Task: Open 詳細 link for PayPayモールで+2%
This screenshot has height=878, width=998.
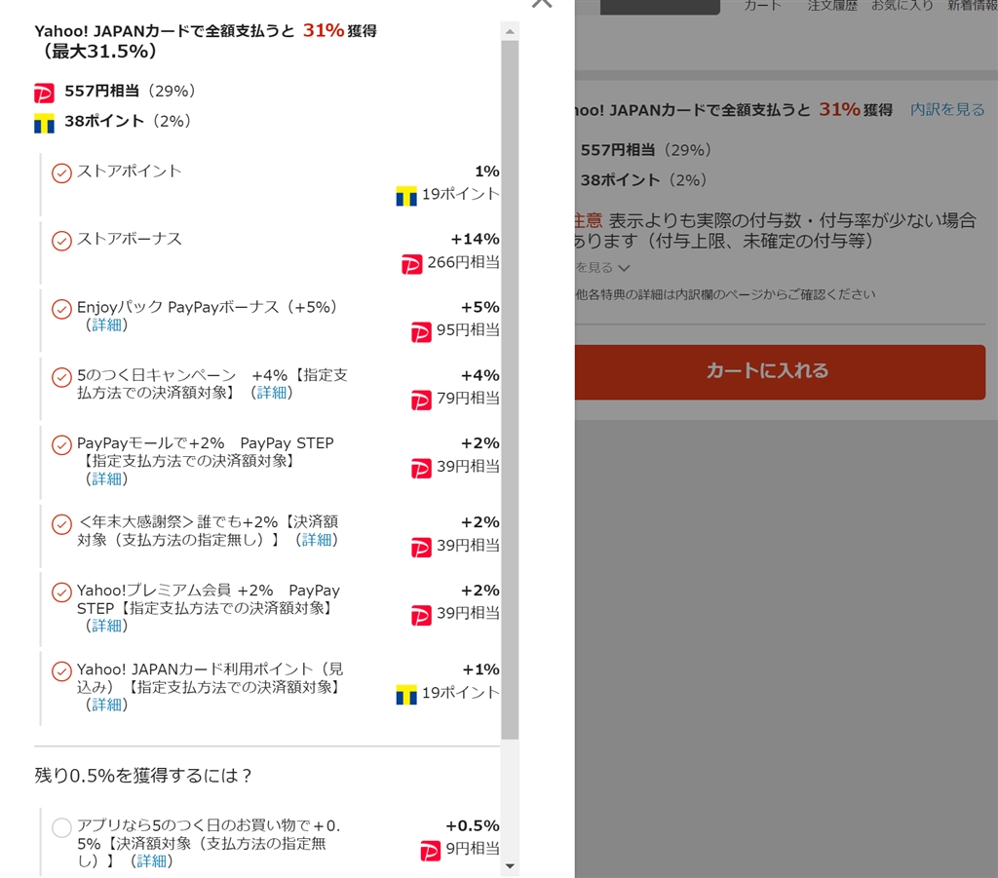Action: click(107, 478)
